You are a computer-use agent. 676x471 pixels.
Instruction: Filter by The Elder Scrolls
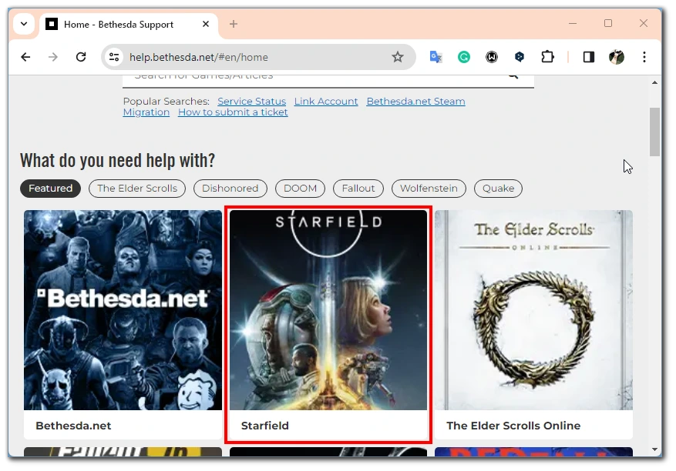[137, 188]
